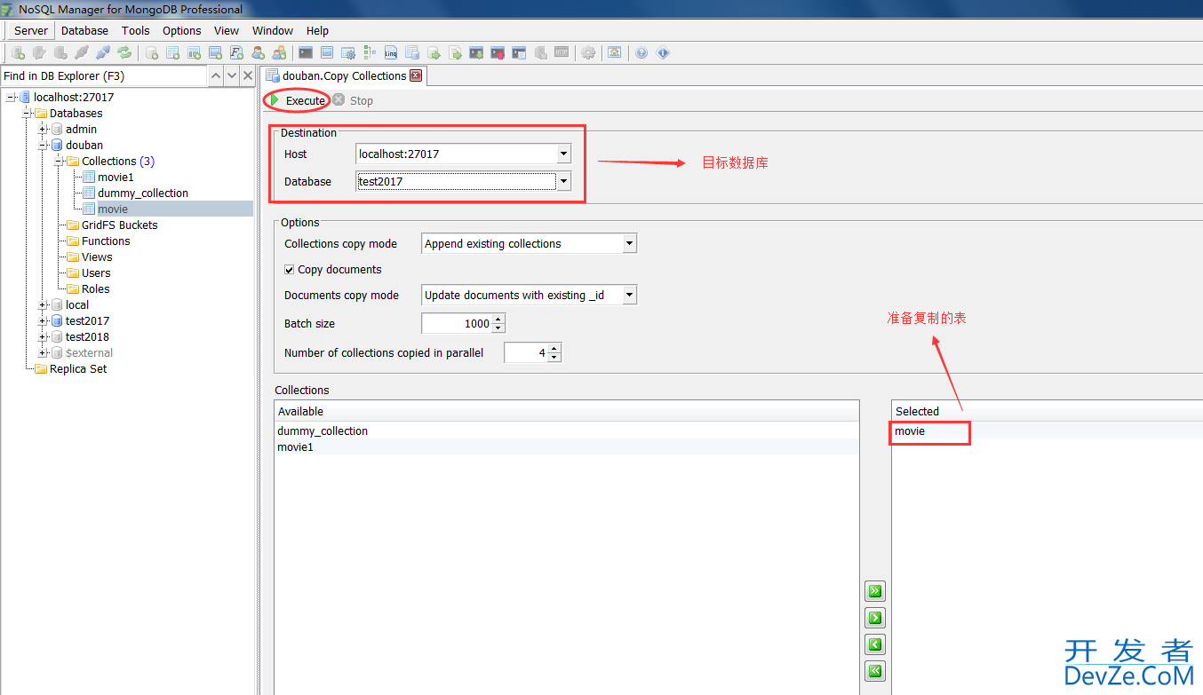Screen dimensions: 1203x695
Task: Decrease Batch size with down spinner
Action: (x=498, y=328)
